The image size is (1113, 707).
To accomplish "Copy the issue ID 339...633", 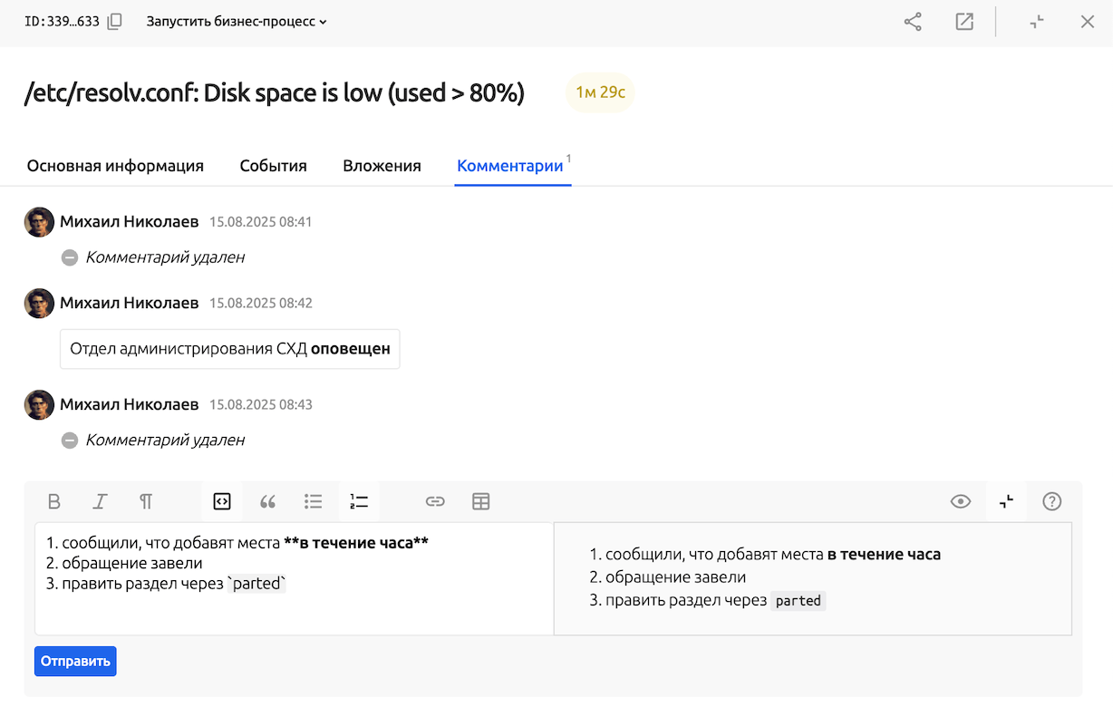I will (114, 21).
